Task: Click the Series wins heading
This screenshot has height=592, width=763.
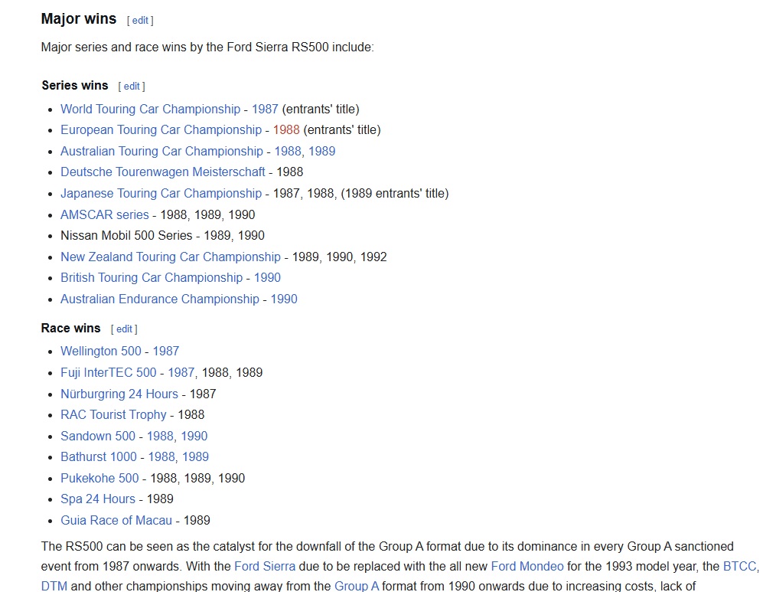Action: pos(75,86)
